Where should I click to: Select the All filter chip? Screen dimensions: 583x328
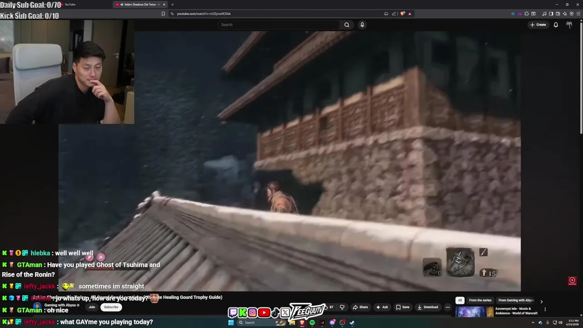click(460, 300)
